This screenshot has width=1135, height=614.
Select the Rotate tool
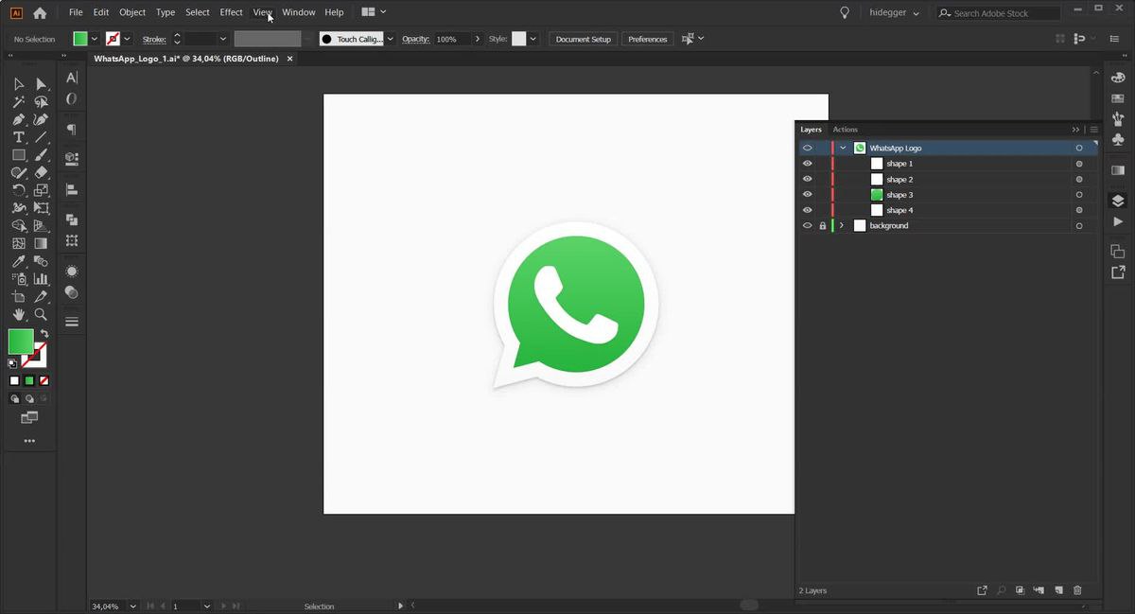pos(18,190)
